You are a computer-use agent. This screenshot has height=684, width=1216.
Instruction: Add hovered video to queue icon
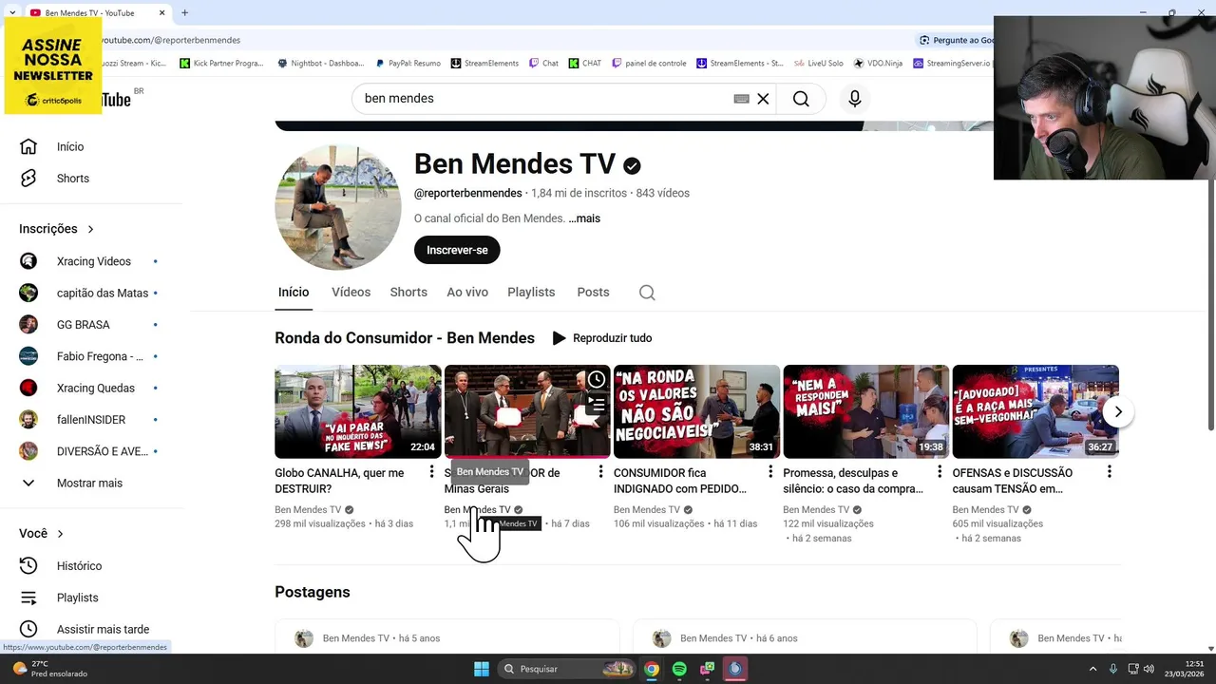pyautogui.click(x=596, y=405)
